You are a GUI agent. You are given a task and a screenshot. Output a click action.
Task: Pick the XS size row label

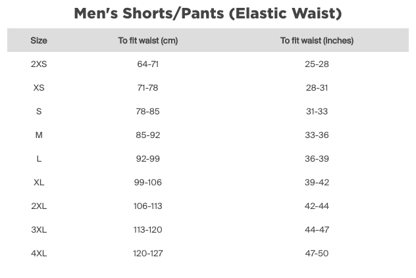[39, 88]
